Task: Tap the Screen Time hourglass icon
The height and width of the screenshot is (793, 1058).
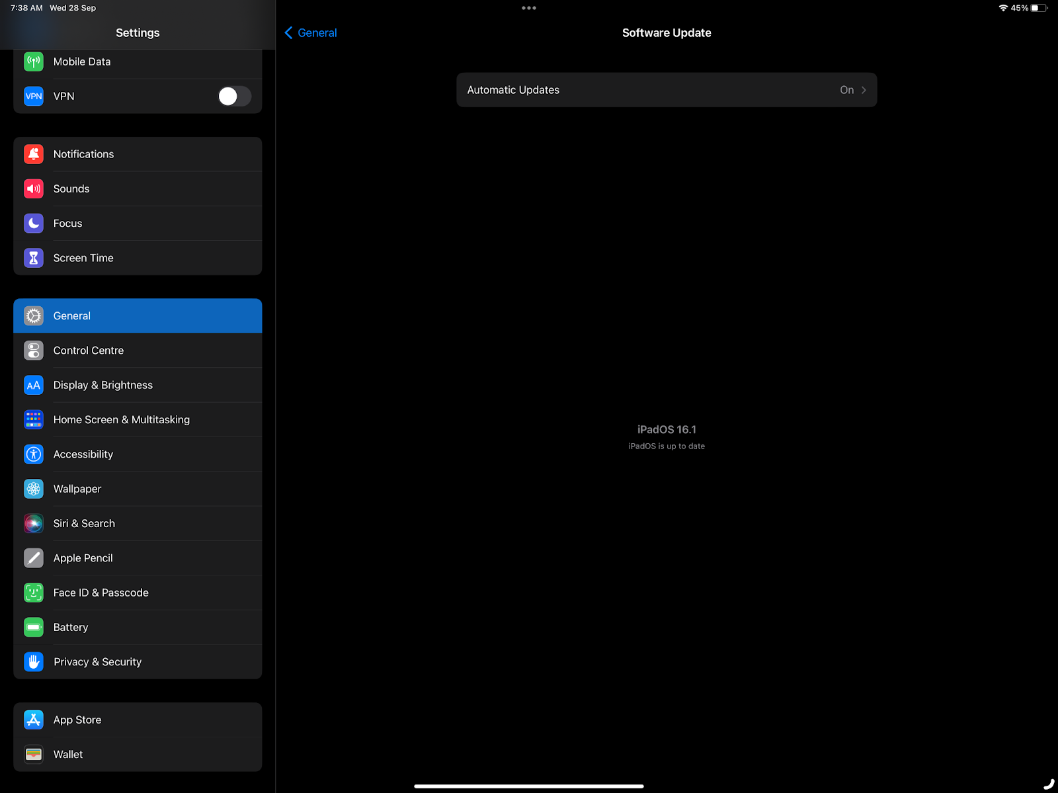Action: coord(34,258)
